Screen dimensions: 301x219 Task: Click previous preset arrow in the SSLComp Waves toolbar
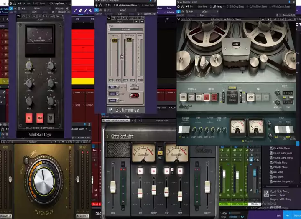point(34,16)
